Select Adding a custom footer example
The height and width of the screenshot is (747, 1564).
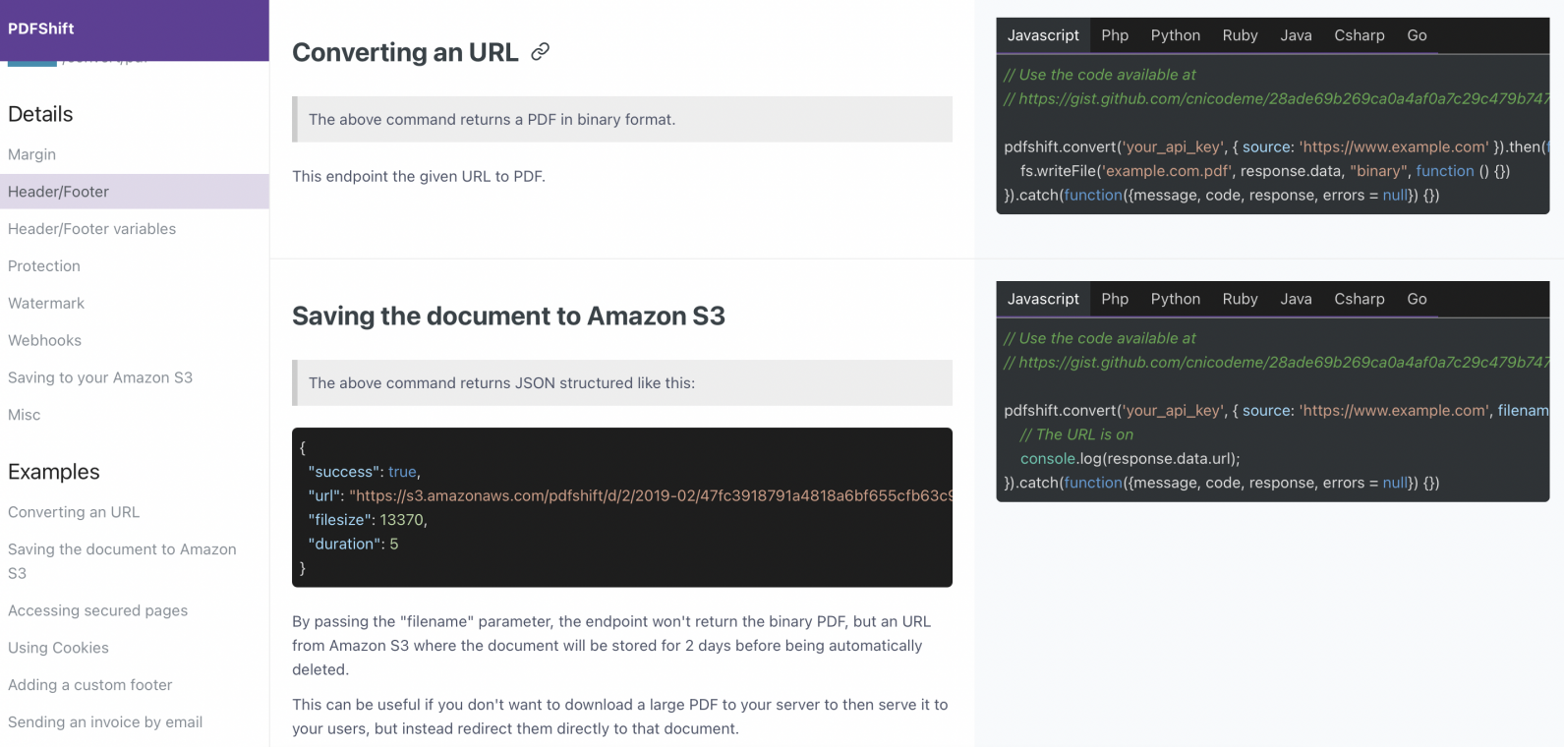pos(89,685)
